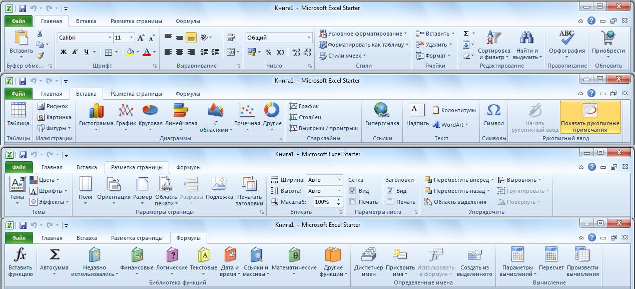
Task: Click the highlighted Разметка страницы tab
Action: pyautogui.click(x=137, y=167)
